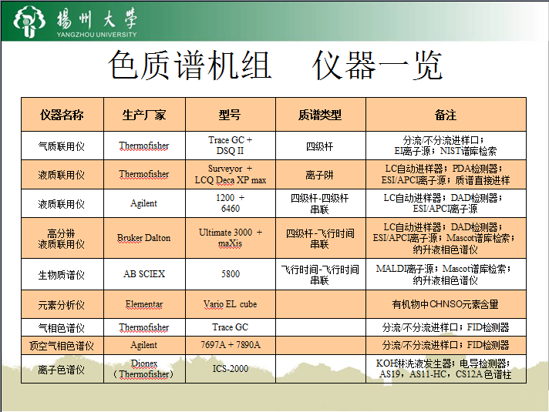Image resolution: width=549 pixels, height=412 pixels.
Task: Click the YANGZHOU UNIVERSITY English caption
Action: [96, 35]
